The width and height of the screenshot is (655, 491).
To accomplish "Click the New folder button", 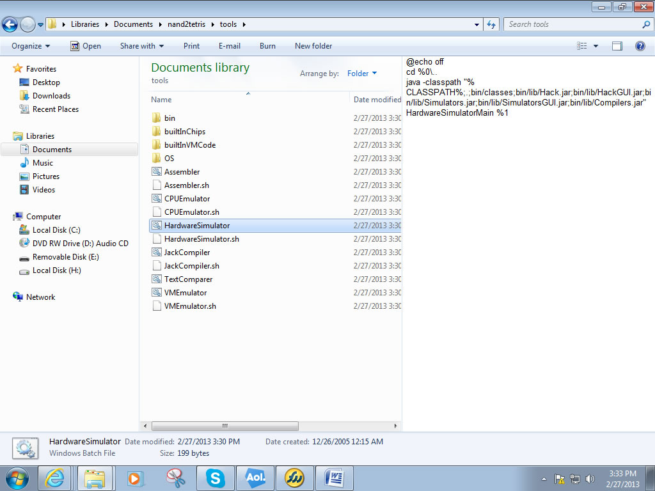I will pos(313,46).
